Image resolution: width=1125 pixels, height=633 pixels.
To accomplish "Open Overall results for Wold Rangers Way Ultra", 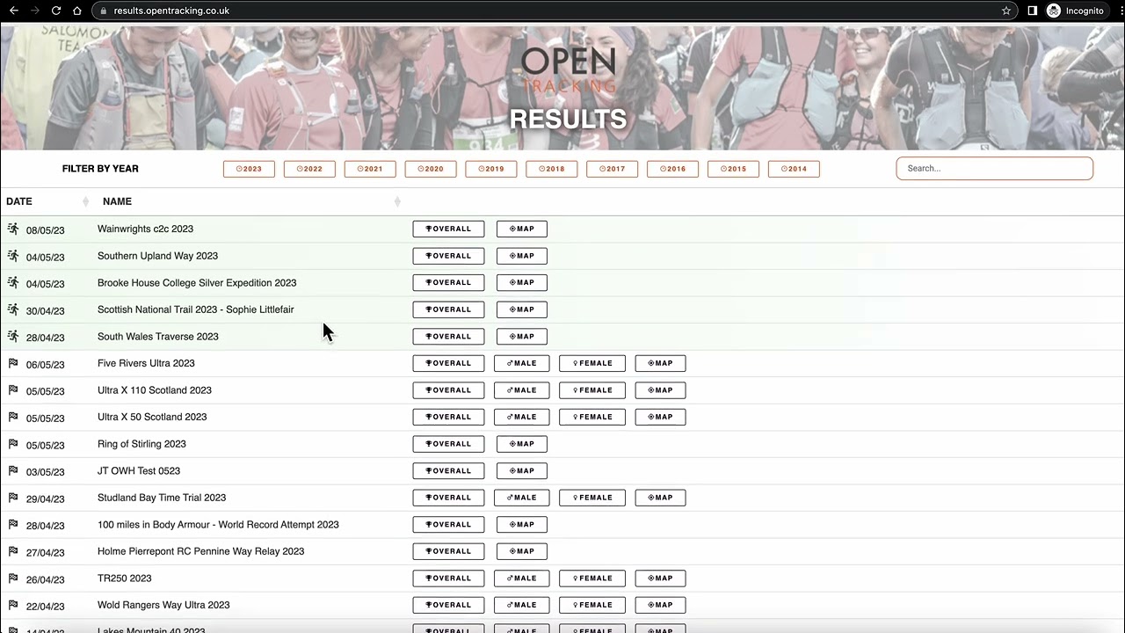I will pyautogui.click(x=448, y=605).
